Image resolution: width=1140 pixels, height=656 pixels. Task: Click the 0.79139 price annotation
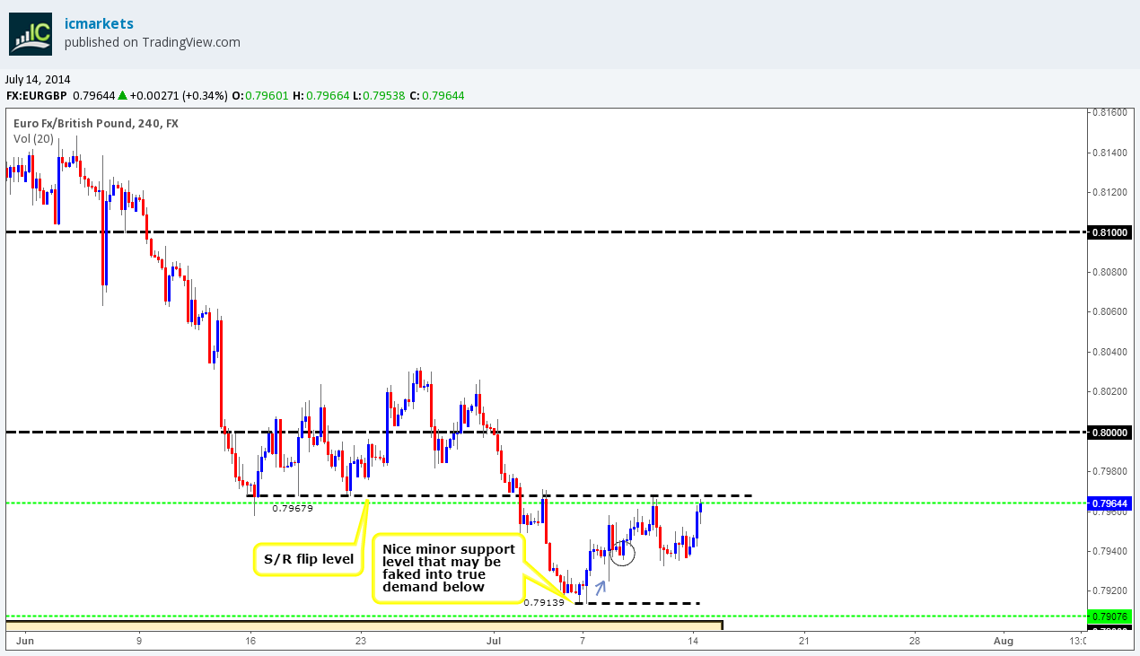[544, 603]
